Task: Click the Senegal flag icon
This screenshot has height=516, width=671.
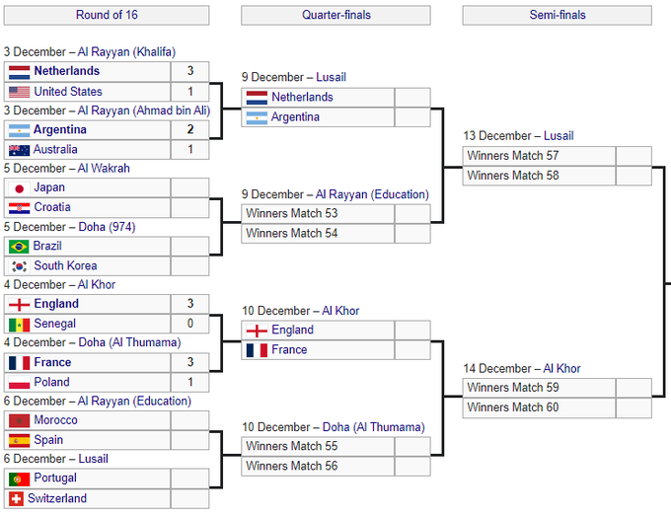Action: pyautogui.click(x=18, y=325)
